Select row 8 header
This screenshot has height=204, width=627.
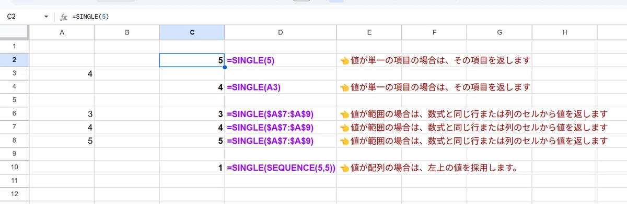[15, 141]
